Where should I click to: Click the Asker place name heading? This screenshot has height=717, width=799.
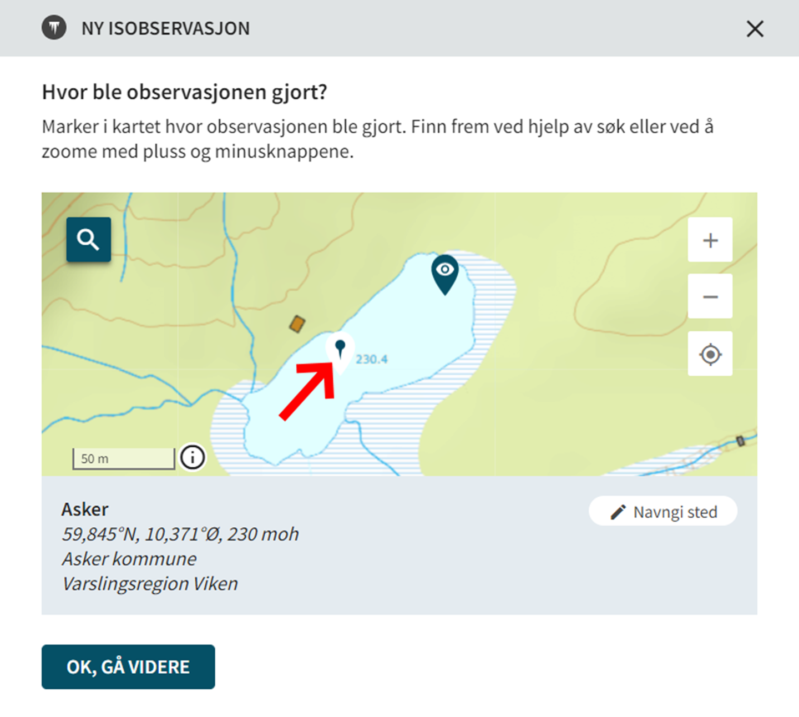point(85,509)
